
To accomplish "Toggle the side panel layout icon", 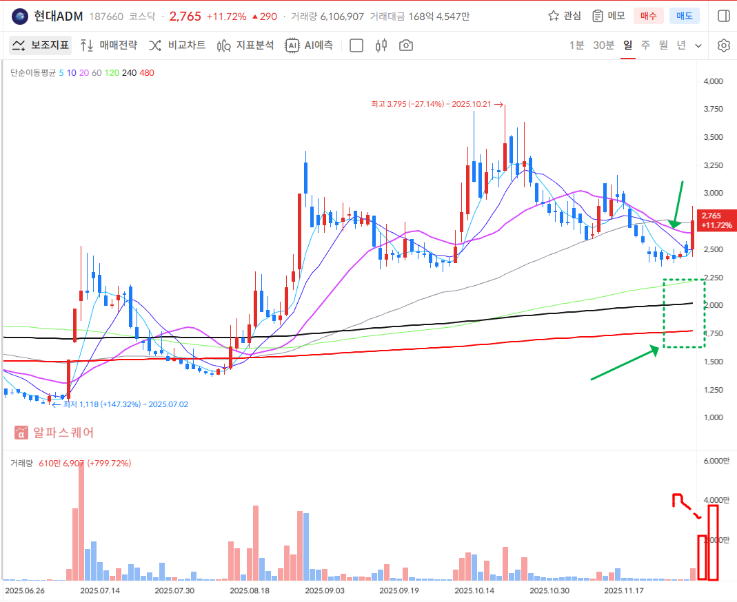I will (x=723, y=16).
